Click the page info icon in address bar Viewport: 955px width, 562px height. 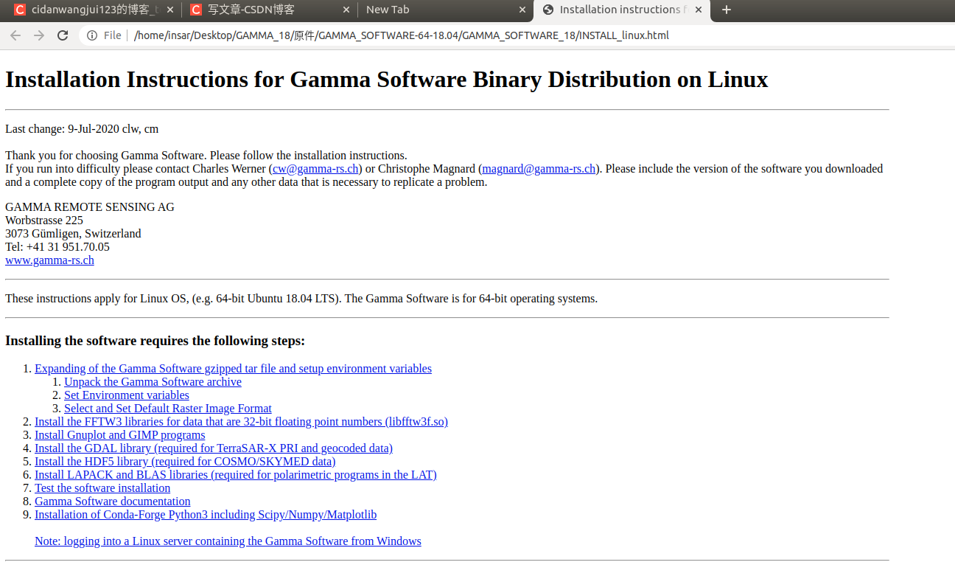pyautogui.click(x=90, y=35)
